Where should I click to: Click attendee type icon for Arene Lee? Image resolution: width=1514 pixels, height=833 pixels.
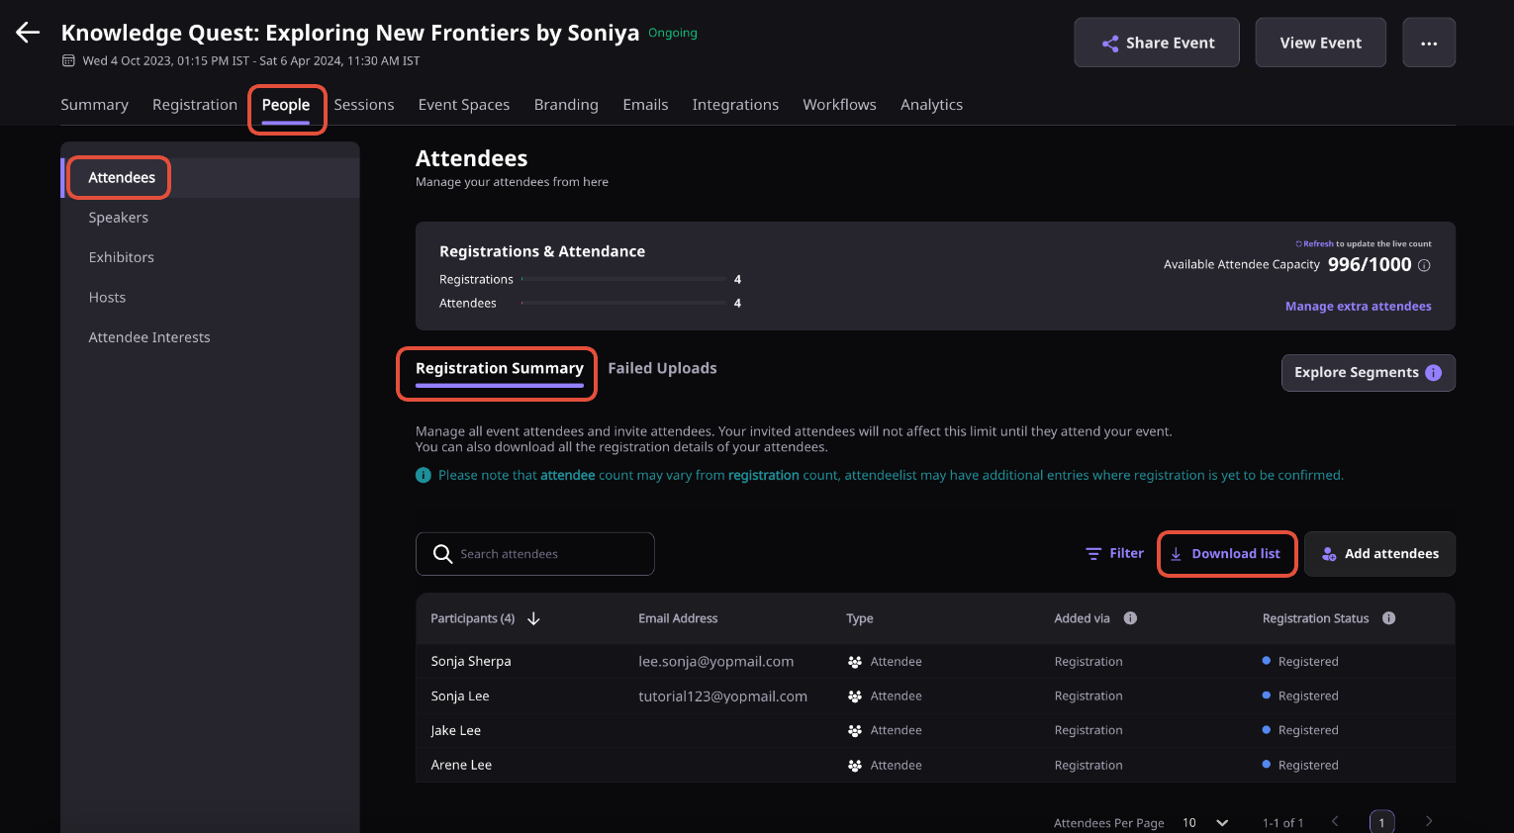tap(855, 766)
